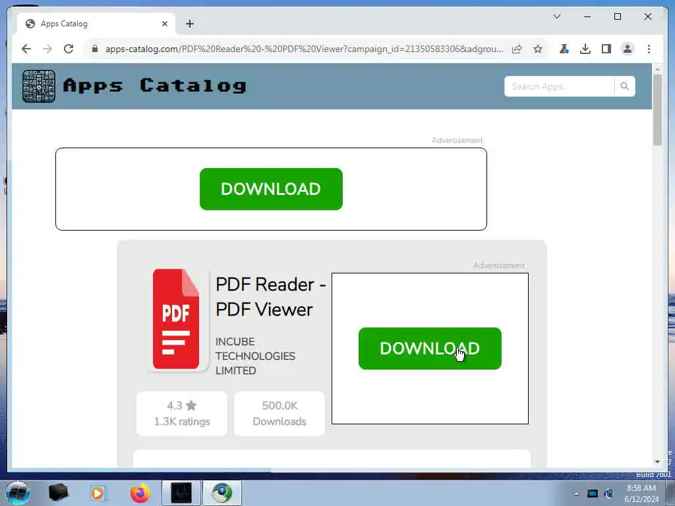Image resolution: width=675 pixels, height=506 pixels.
Task: Switch to the browser globe taskbar button
Action: (221, 493)
